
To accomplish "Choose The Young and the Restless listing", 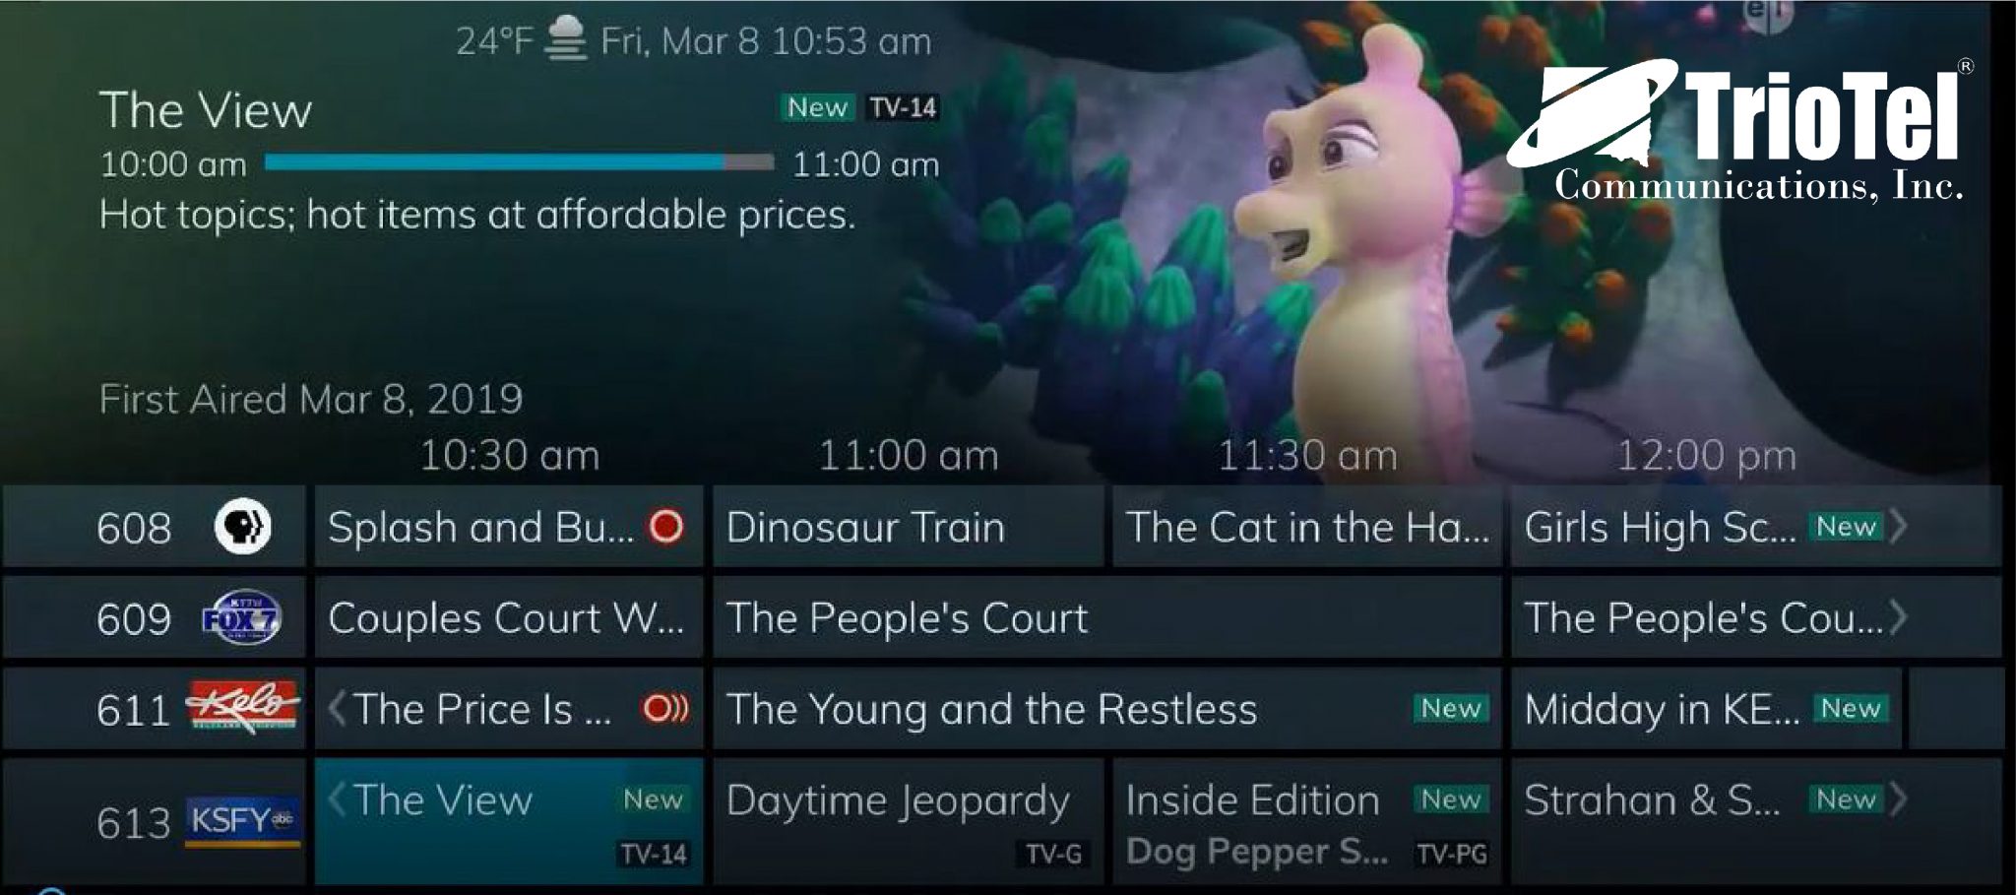I will coord(1106,709).
